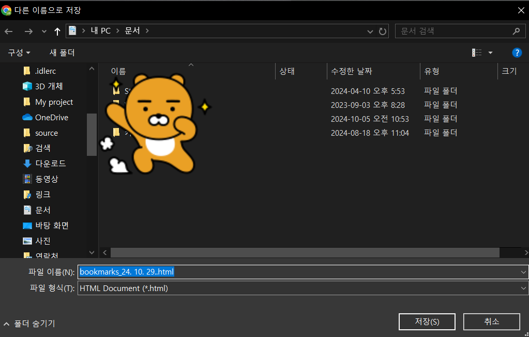Select the row dated 2024-08-18 오후 11:04
The image size is (529, 337).
tap(314, 133)
